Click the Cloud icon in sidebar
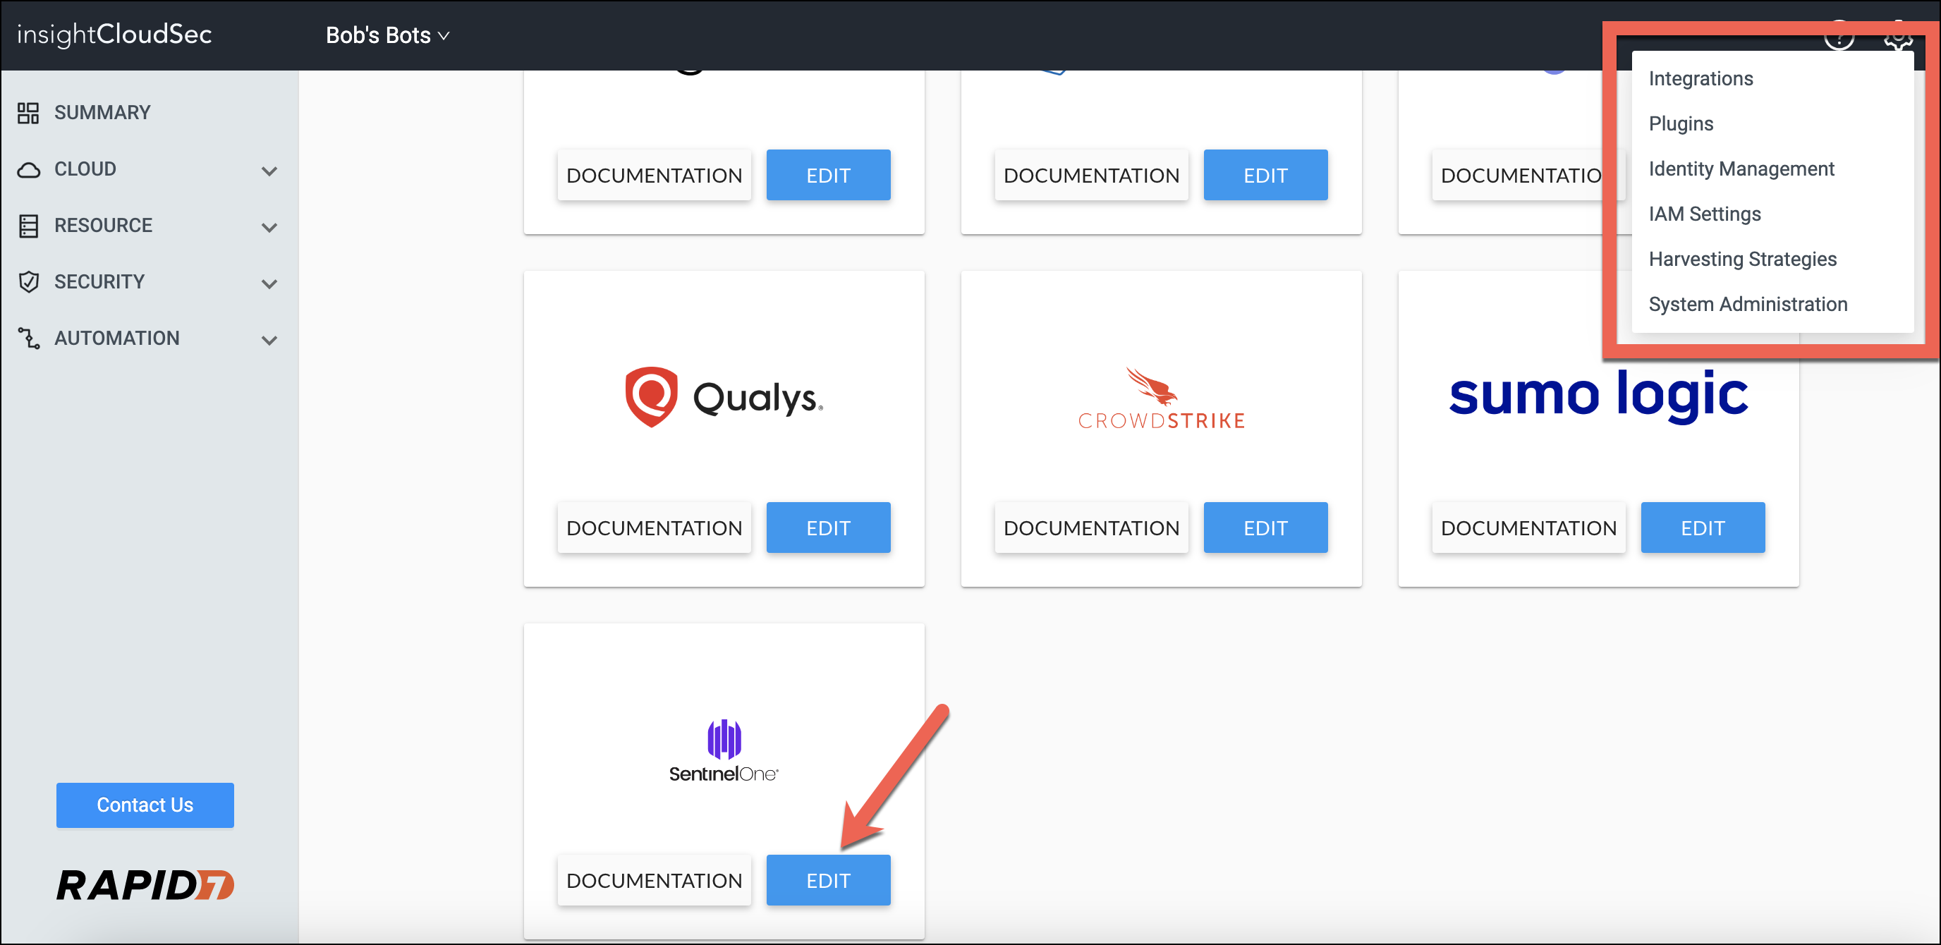The width and height of the screenshot is (1941, 945). [28, 169]
